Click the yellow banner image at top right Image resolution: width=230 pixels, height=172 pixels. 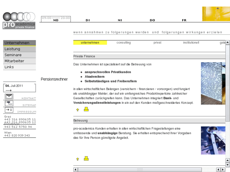pos(216,14)
